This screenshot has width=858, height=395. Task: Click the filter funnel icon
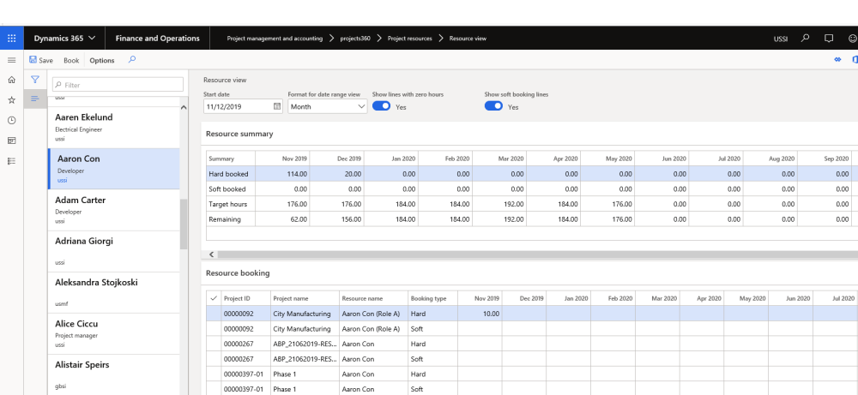click(x=35, y=80)
